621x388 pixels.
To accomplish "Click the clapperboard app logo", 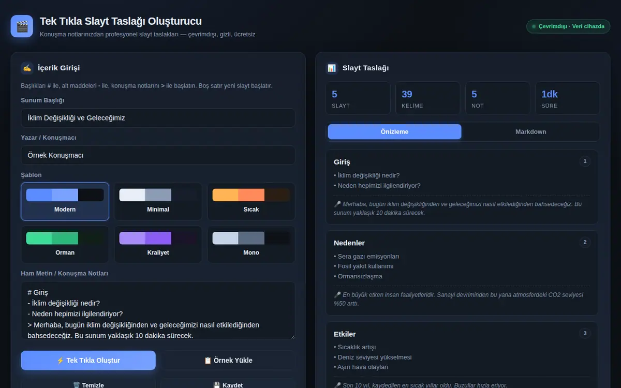I will (x=22, y=26).
